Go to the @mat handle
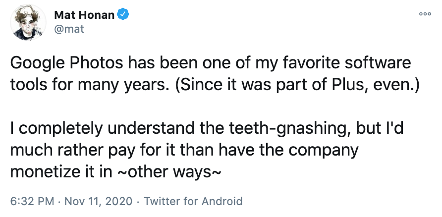 tap(69, 29)
